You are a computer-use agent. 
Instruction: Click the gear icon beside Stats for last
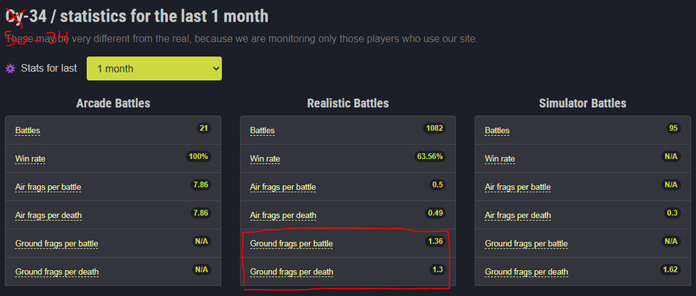10,69
